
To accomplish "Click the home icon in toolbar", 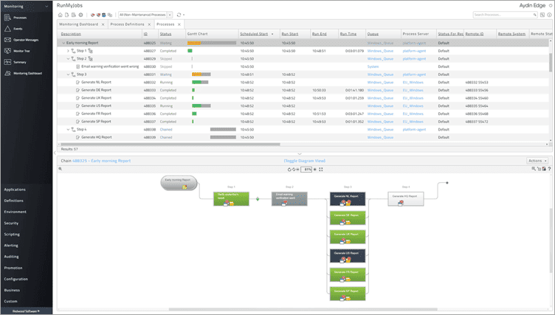I will pos(60,15).
